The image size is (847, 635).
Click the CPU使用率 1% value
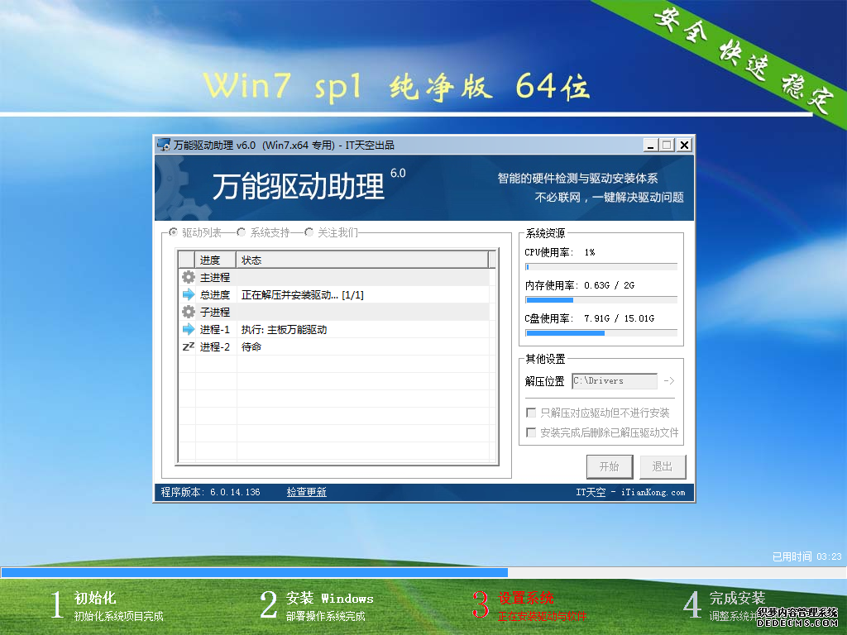[589, 252]
